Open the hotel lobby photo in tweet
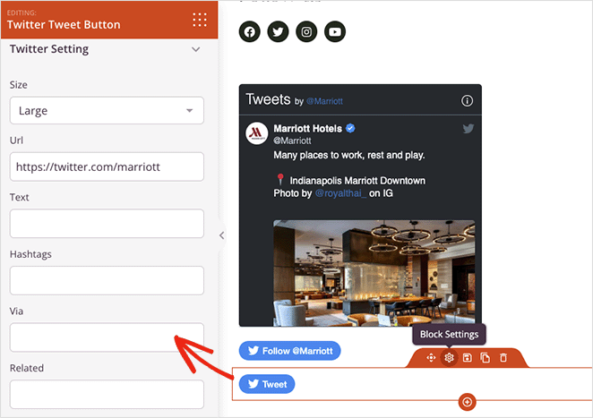 click(374, 273)
